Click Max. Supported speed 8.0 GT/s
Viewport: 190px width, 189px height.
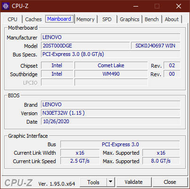click(x=161, y=161)
